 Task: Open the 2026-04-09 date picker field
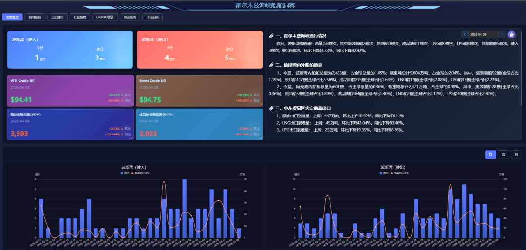(x=483, y=34)
